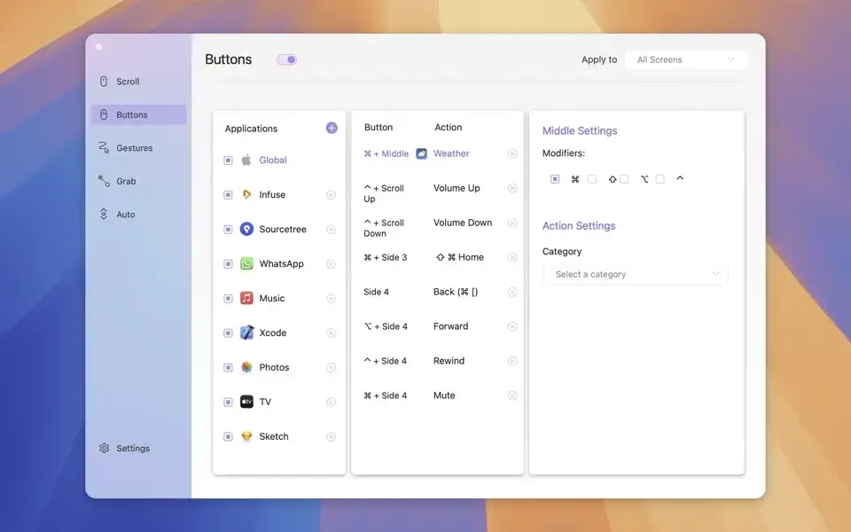Image resolution: width=851 pixels, height=532 pixels.
Task: Click the WhatsApp app icon
Action: (246, 263)
